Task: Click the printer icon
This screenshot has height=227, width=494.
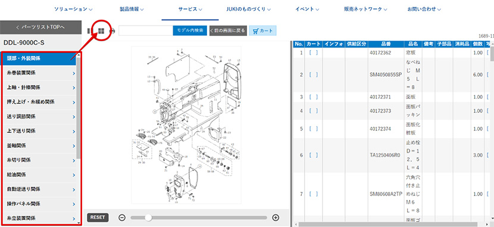Action: pos(112,31)
